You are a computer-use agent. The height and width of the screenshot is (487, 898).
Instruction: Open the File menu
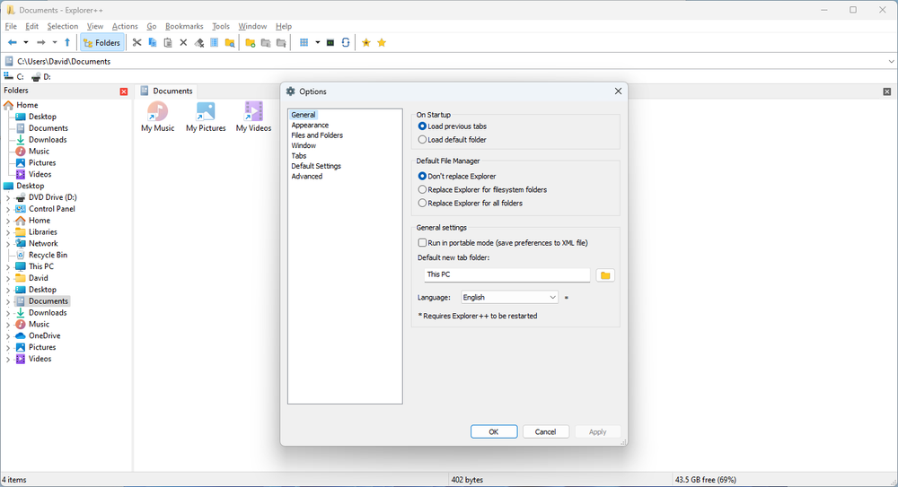click(x=11, y=26)
